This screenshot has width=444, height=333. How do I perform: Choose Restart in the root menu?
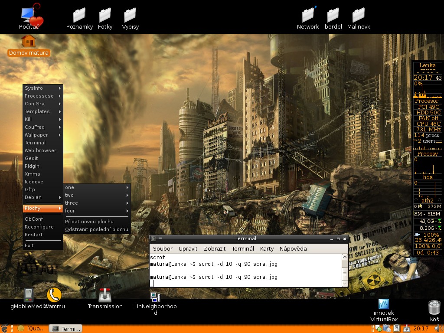[43, 235]
